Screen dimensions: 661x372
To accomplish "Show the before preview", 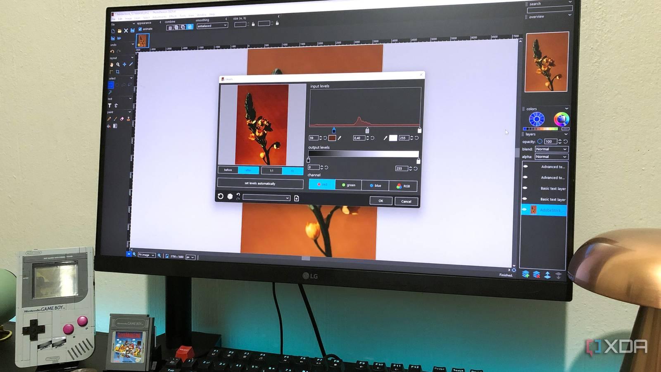I will 228,170.
